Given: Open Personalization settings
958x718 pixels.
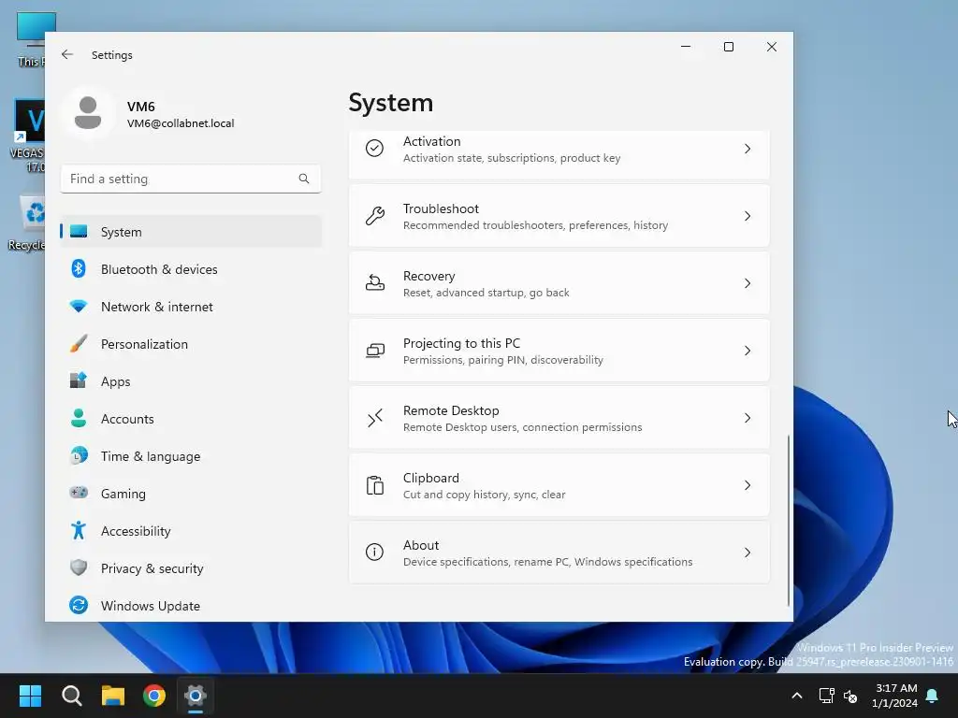Looking at the screenshot, I should point(144,344).
